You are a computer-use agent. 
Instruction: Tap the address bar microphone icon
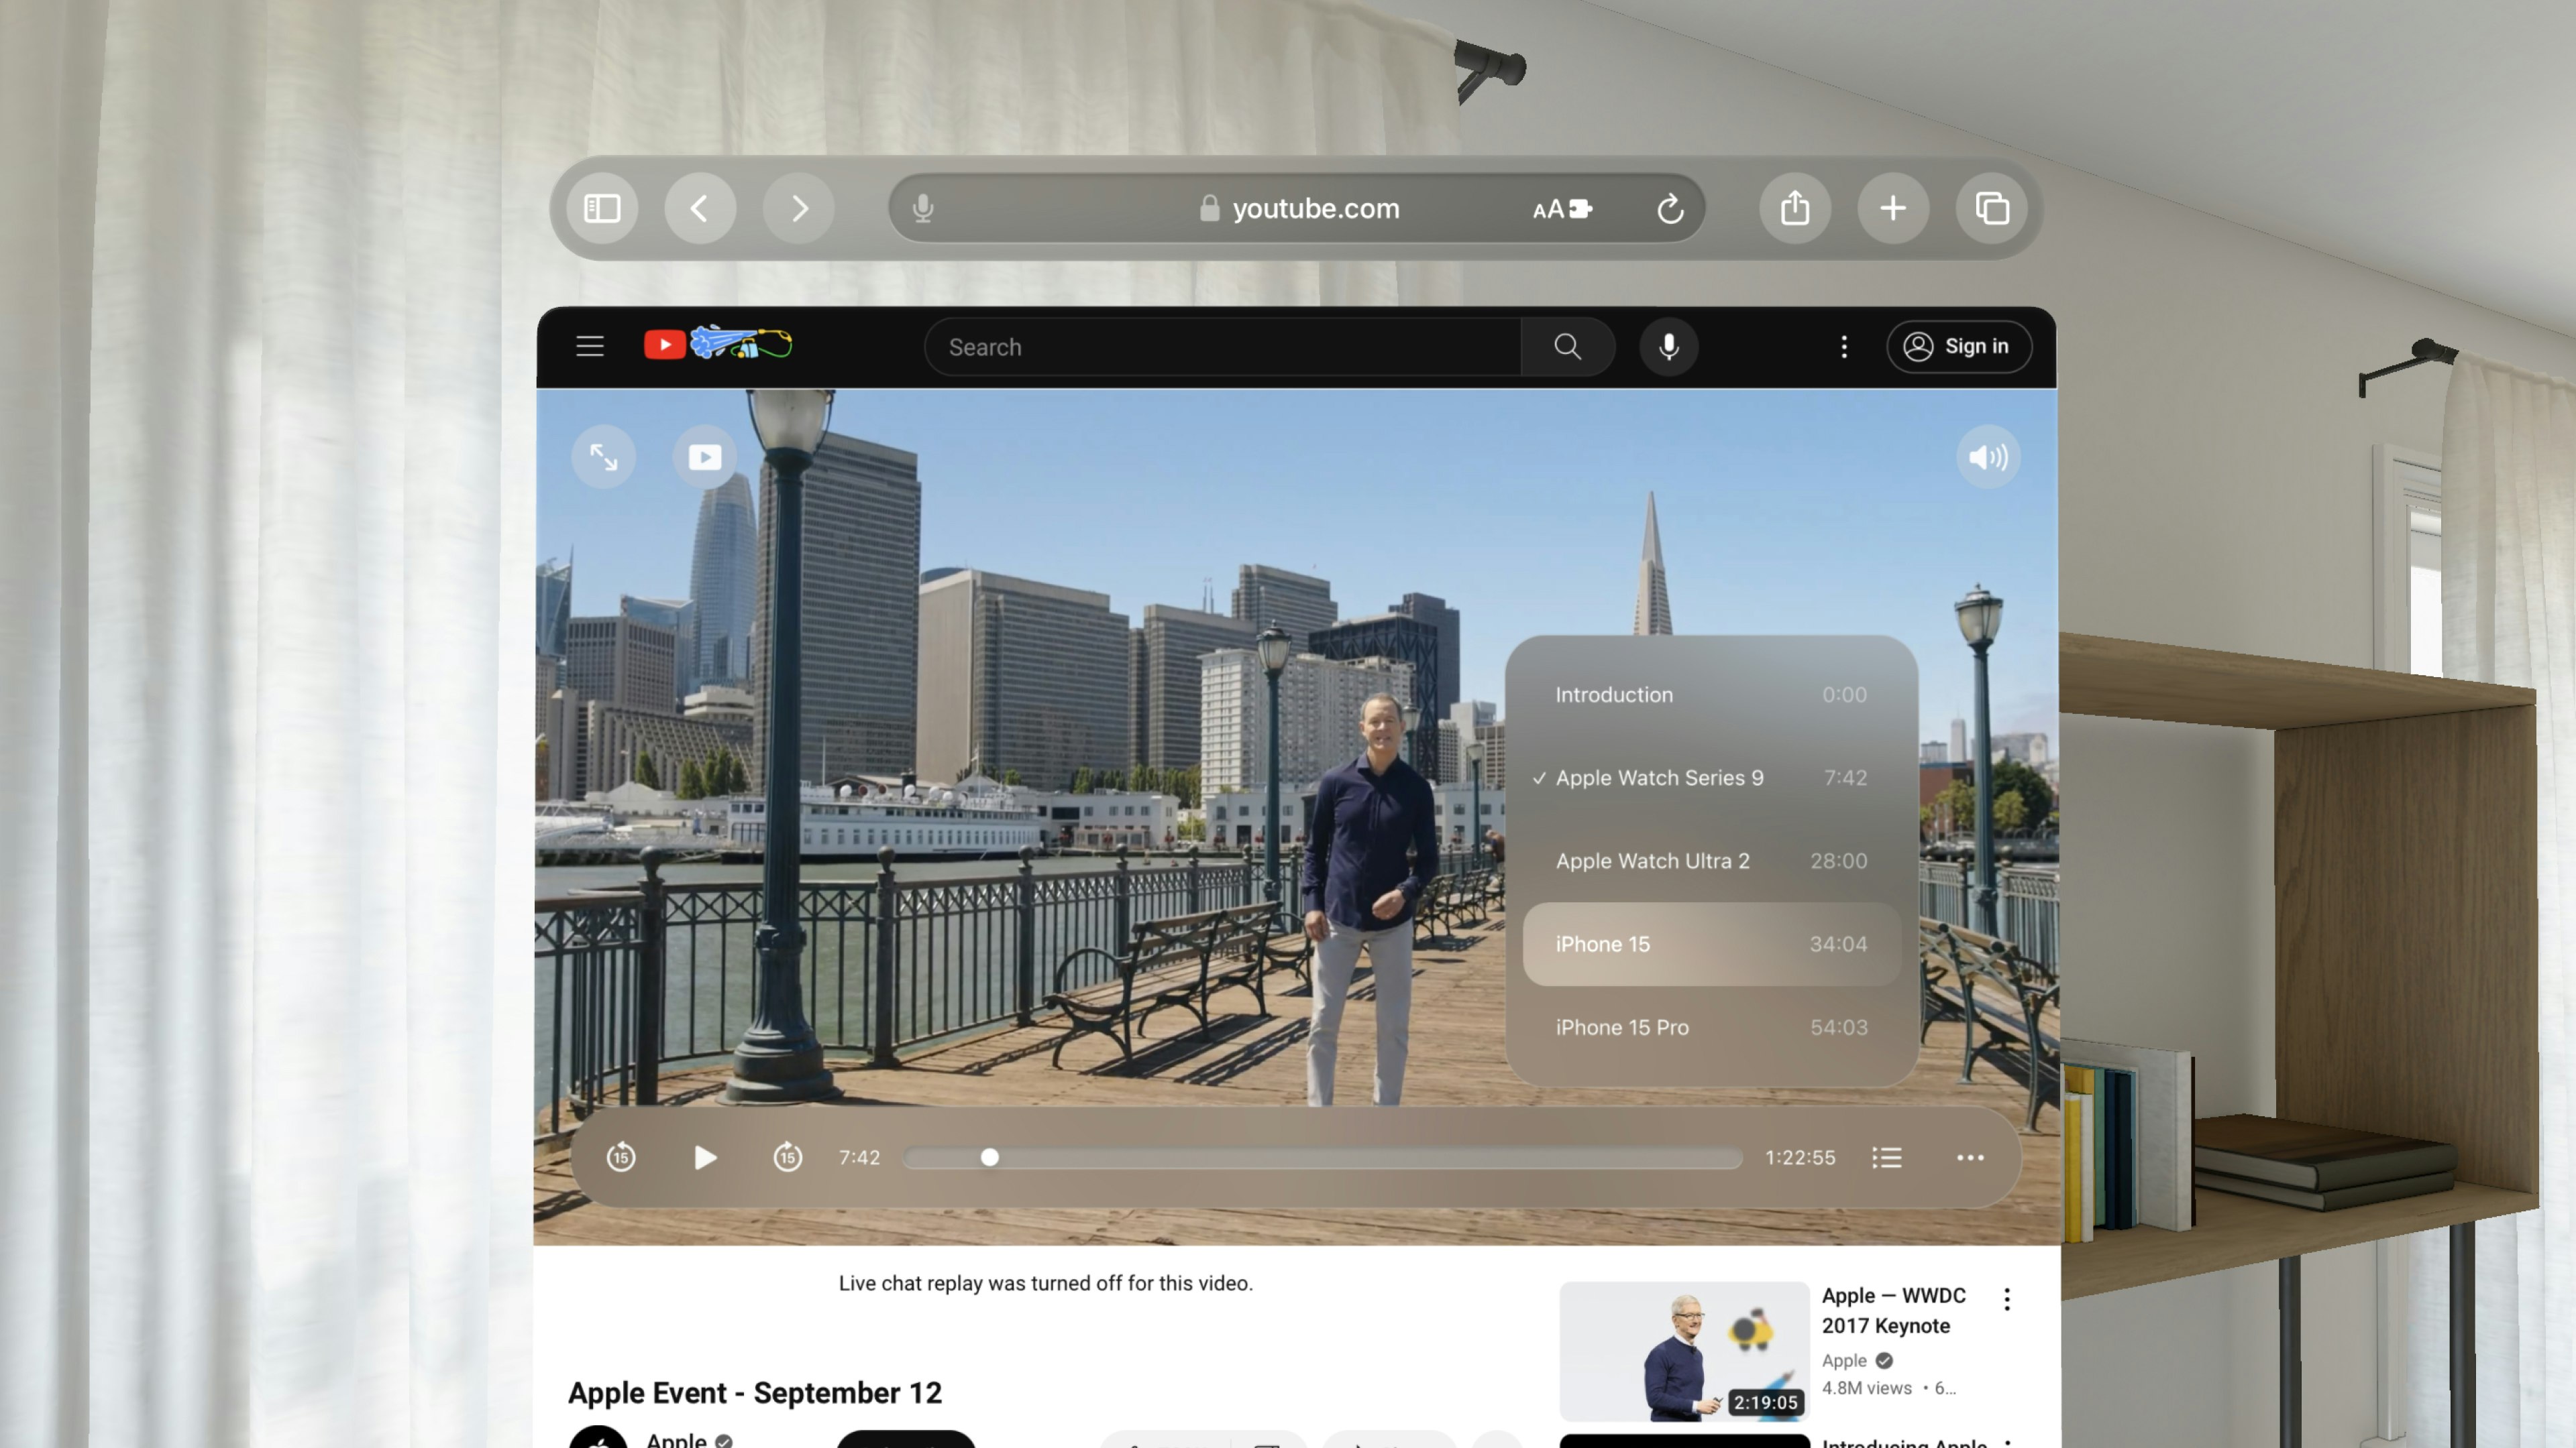click(x=923, y=208)
